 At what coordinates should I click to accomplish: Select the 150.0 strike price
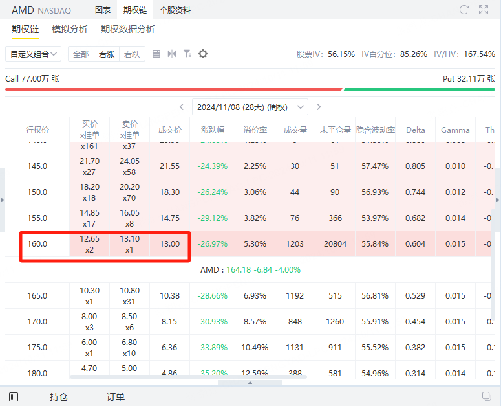[37, 192]
